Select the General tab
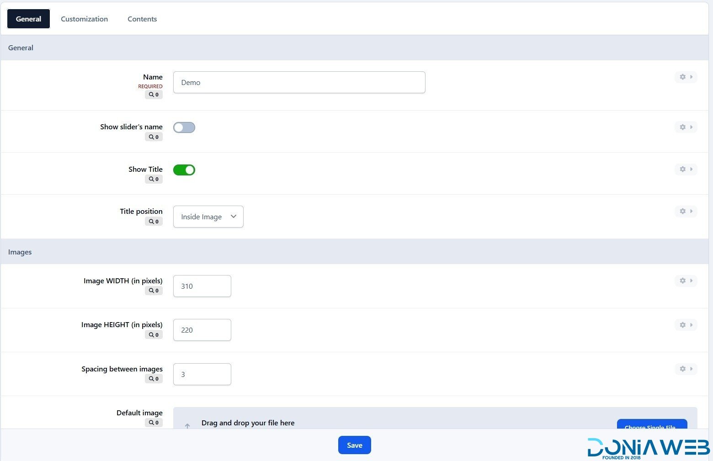Viewport: 713px width, 461px height. [x=28, y=19]
